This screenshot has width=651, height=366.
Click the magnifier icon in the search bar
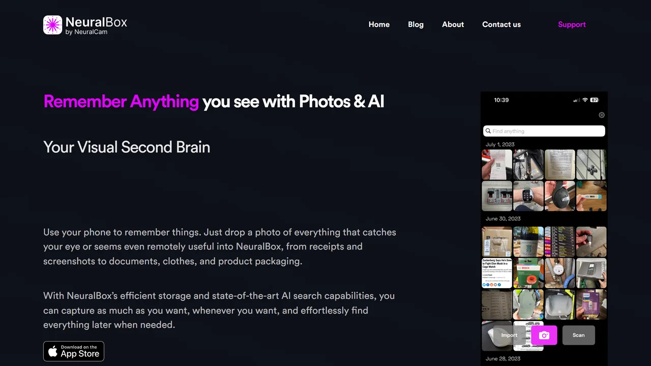click(488, 131)
